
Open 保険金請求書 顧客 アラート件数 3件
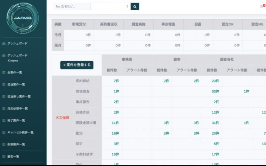(x=196, y=123)
